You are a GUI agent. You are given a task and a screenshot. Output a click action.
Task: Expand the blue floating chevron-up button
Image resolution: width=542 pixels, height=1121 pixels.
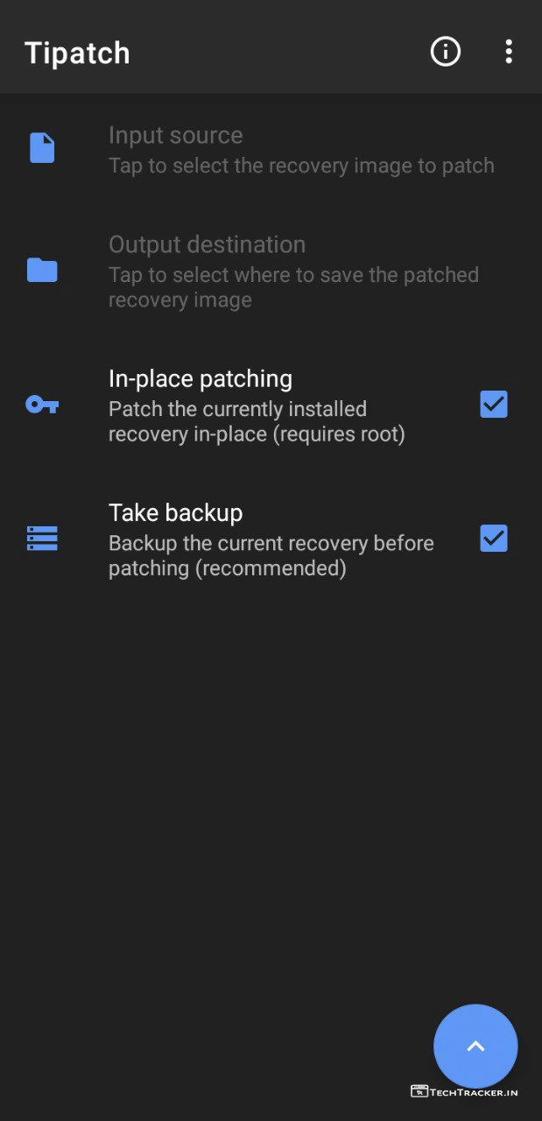click(x=475, y=1046)
